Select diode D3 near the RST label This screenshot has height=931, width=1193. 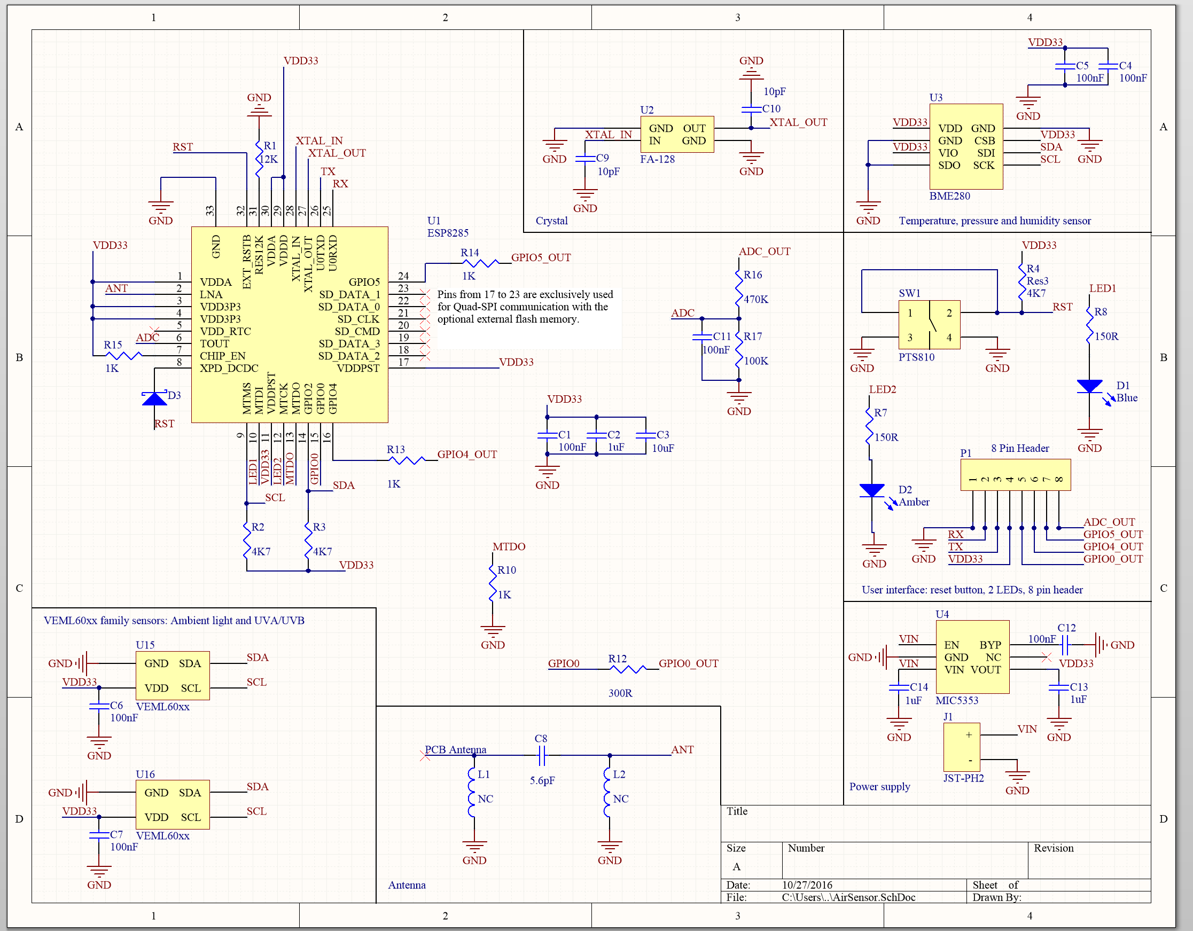154,398
